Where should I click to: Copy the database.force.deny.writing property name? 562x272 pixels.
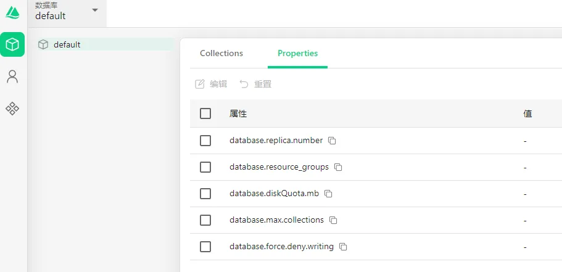pos(344,247)
